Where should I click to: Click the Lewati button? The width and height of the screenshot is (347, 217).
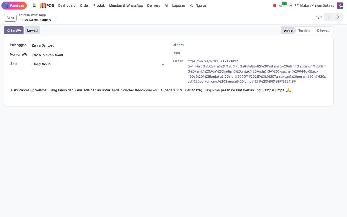pos(32,30)
